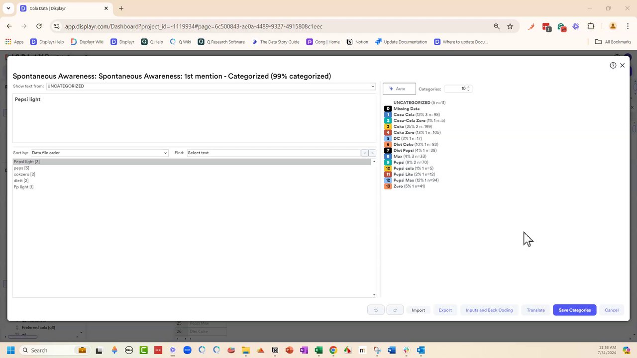The image size is (637, 358).
Task: Click the previous find result arrow
Action: pos(365,153)
